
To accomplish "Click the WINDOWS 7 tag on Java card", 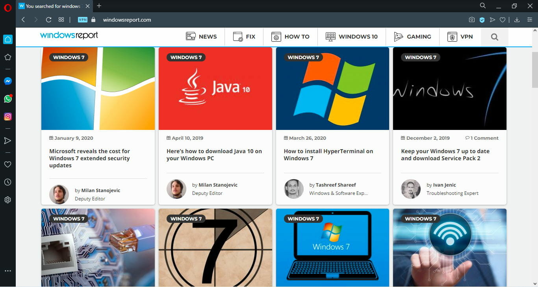I will 186,57.
